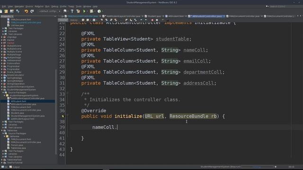Click the departmentColl variable on line 29

pos(203,72)
